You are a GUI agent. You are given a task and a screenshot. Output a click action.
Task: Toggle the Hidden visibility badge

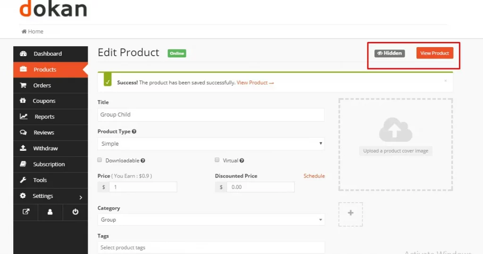(390, 53)
